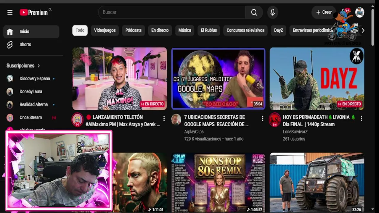Click the 32:26 duration badge
The image size is (379, 213).
[x=356, y=209]
